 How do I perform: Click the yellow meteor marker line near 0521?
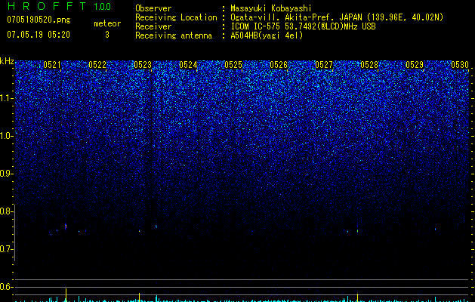66,295
